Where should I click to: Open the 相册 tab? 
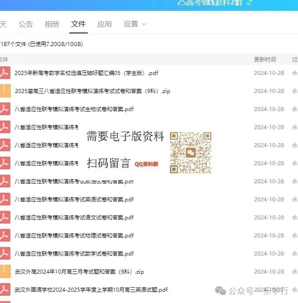point(52,24)
